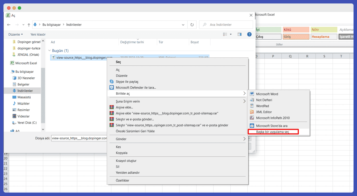Click Kes in context menu
This screenshot has width=357, height=196.
[178, 147]
